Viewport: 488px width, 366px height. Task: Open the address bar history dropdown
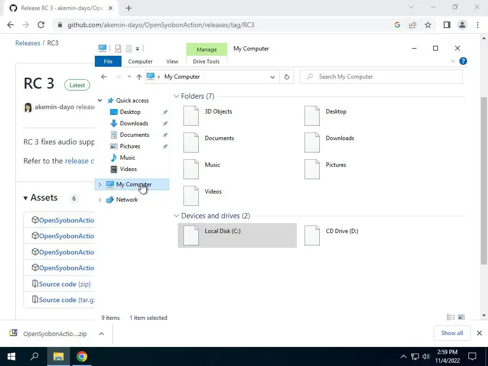coord(272,77)
